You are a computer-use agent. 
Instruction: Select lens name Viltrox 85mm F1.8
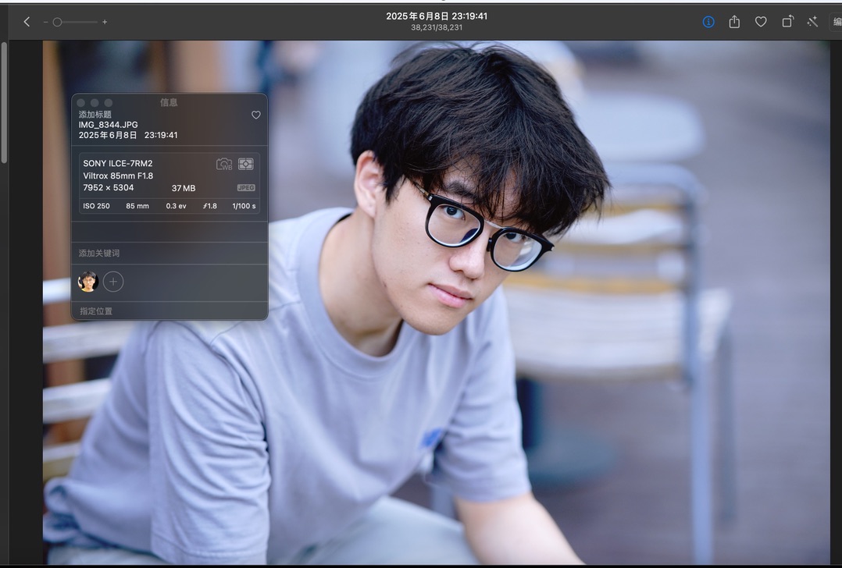click(118, 176)
